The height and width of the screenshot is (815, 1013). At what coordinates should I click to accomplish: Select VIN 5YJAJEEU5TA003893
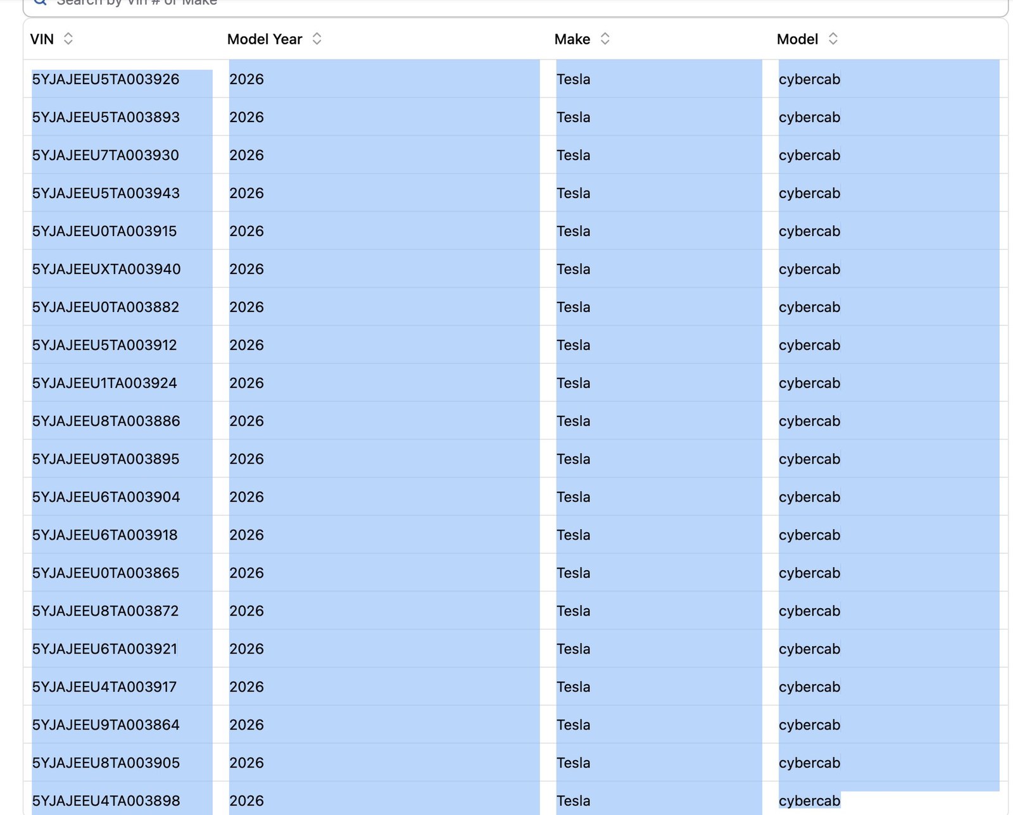click(x=106, y=117)
